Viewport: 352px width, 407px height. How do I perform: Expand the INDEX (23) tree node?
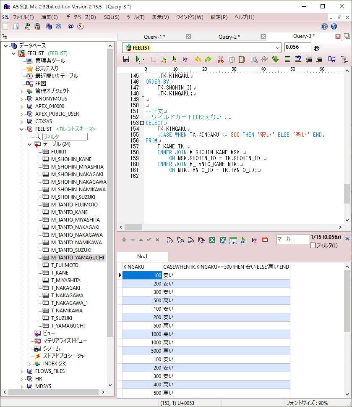tap(30, 364)
